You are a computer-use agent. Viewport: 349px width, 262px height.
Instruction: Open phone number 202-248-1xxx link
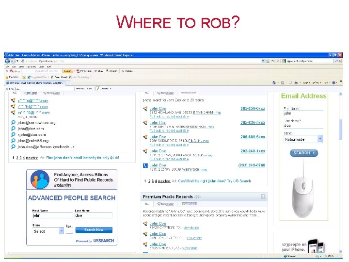click(253, 151)
